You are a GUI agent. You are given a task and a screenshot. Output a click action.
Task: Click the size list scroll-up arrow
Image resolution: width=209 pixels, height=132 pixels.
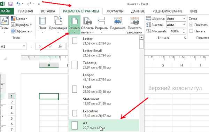(141, 38)
